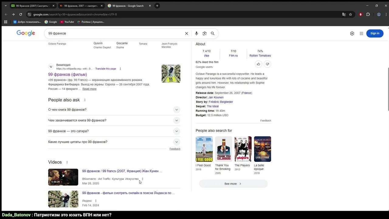Open bookmarks apps grid icon
389x219 pixels.
(5, 22)
